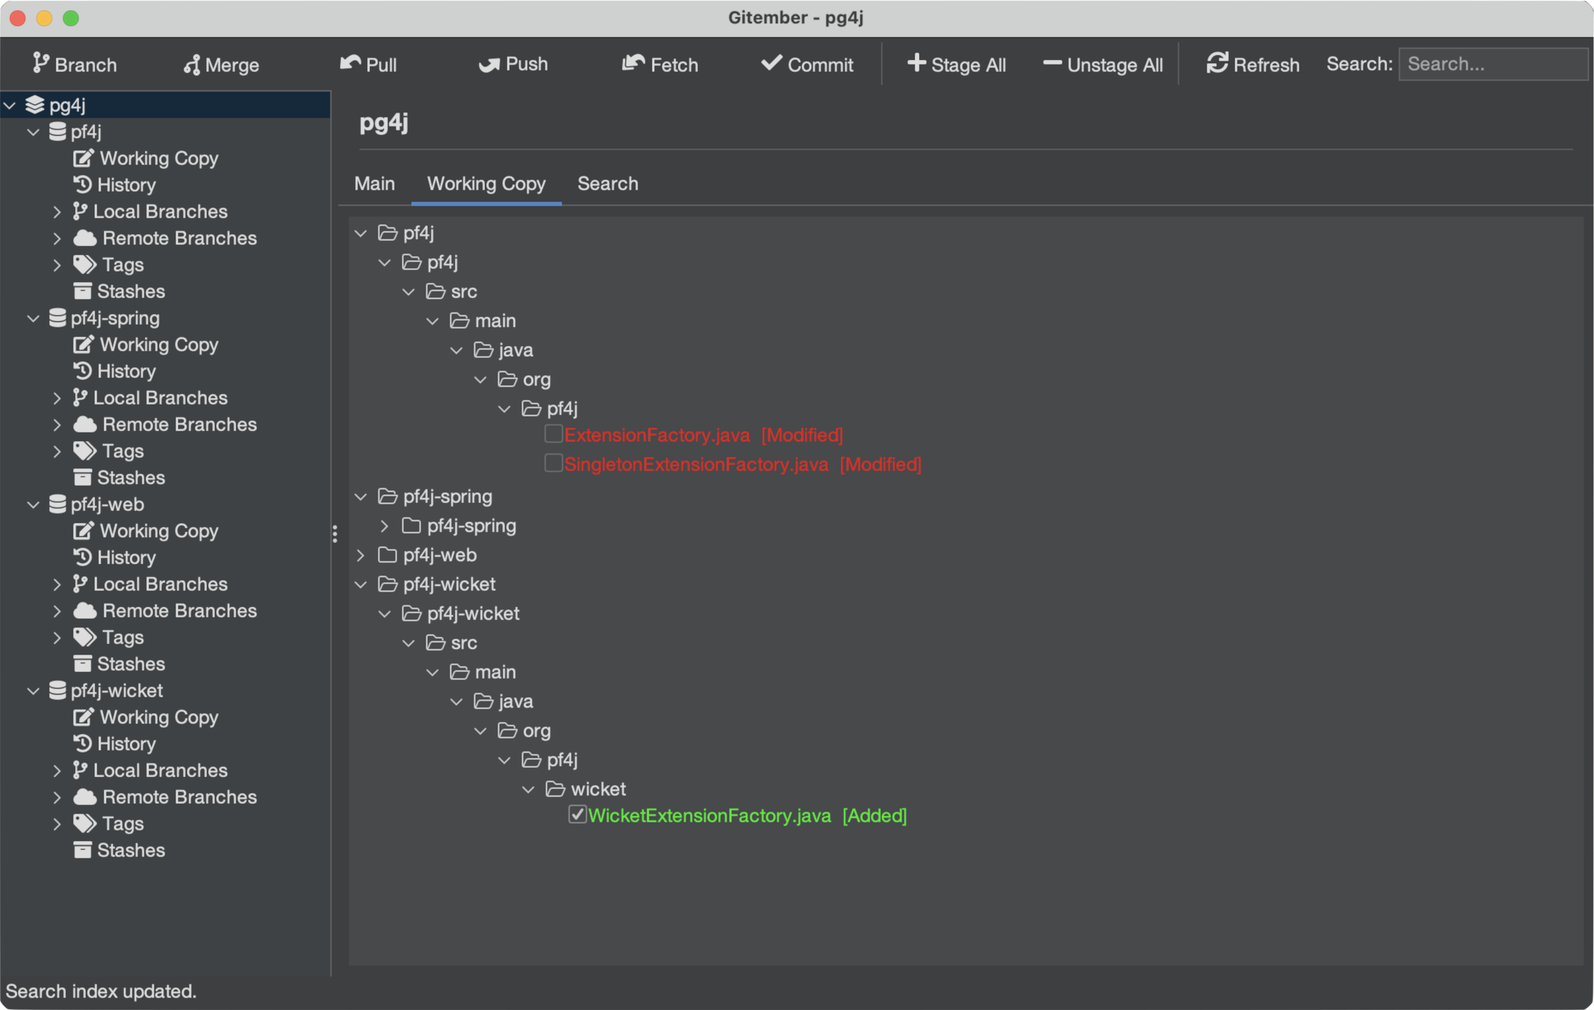Viewport: 1594px width, 1010px height.
Task: Click the pf4j repository database icon
Action: click(58, 132)
